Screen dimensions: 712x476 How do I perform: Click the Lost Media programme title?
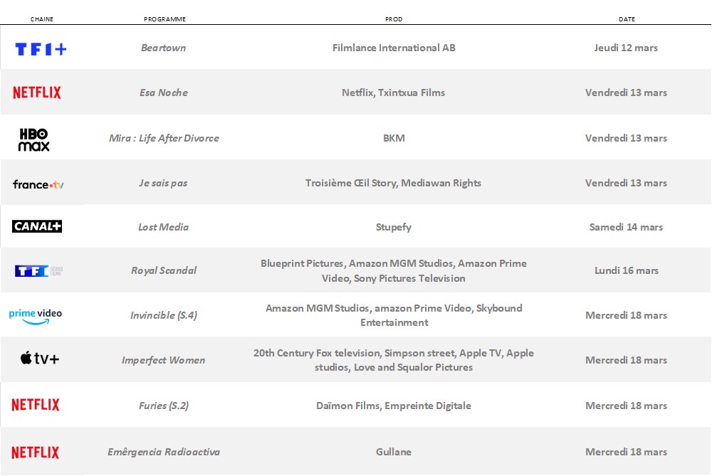[163, 227]
